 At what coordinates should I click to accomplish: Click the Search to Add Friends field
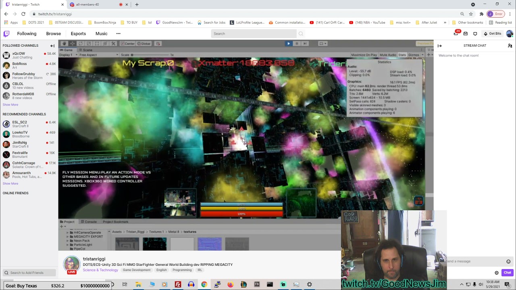[29, 273]
